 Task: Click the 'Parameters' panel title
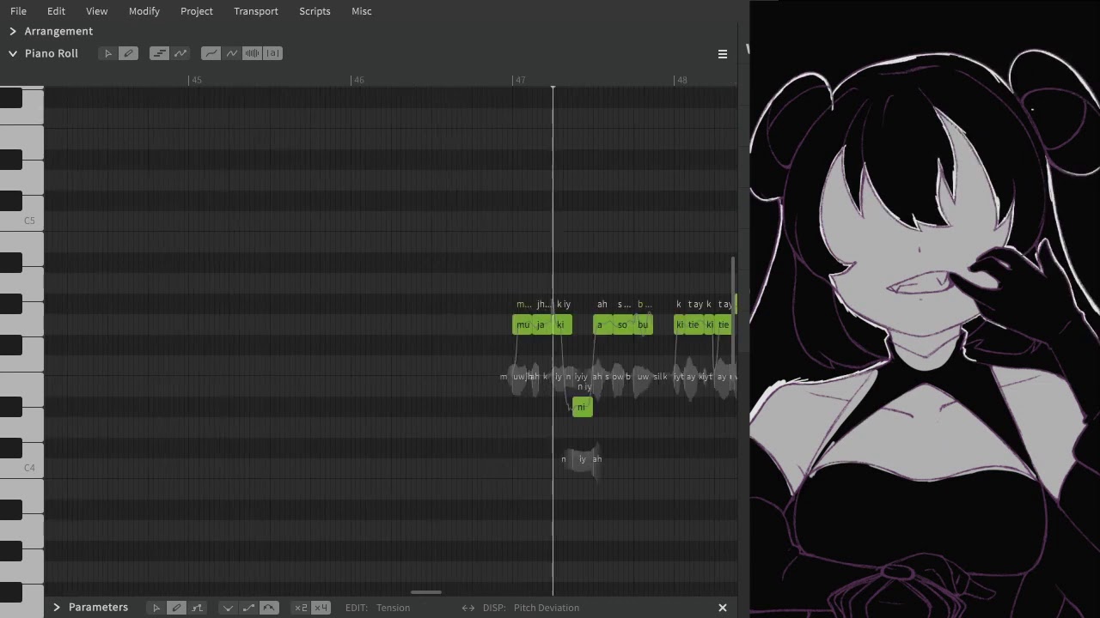(x=98, y=607)
